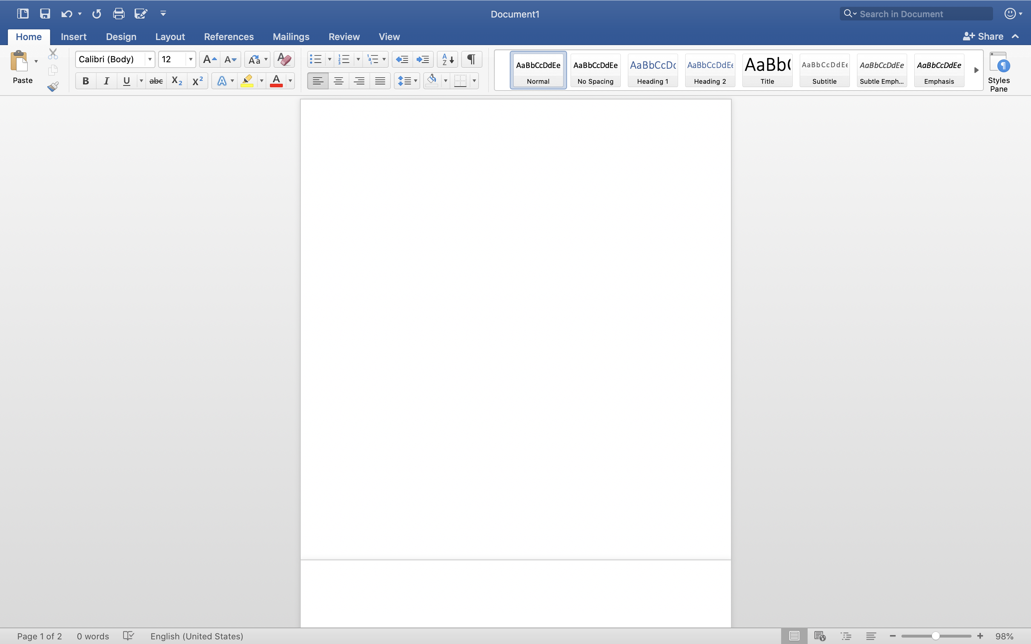Click the feedback smiley face icon
Screen dimensions: 1031x644
pos(1010,14)
